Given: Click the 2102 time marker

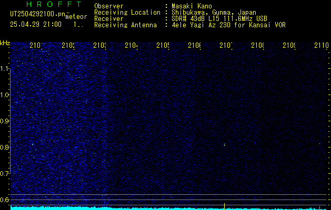Looking at the screenshot, I should coord(68,45).
